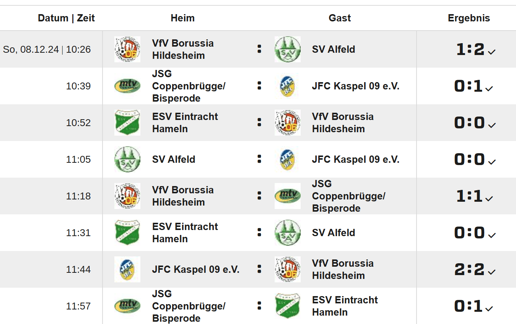Expand the 11:57 match 0:1 result chevron

(x=489, y=309)
